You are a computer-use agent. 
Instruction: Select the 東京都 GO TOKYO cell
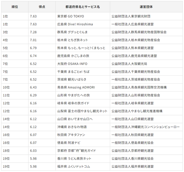[70, 16]
